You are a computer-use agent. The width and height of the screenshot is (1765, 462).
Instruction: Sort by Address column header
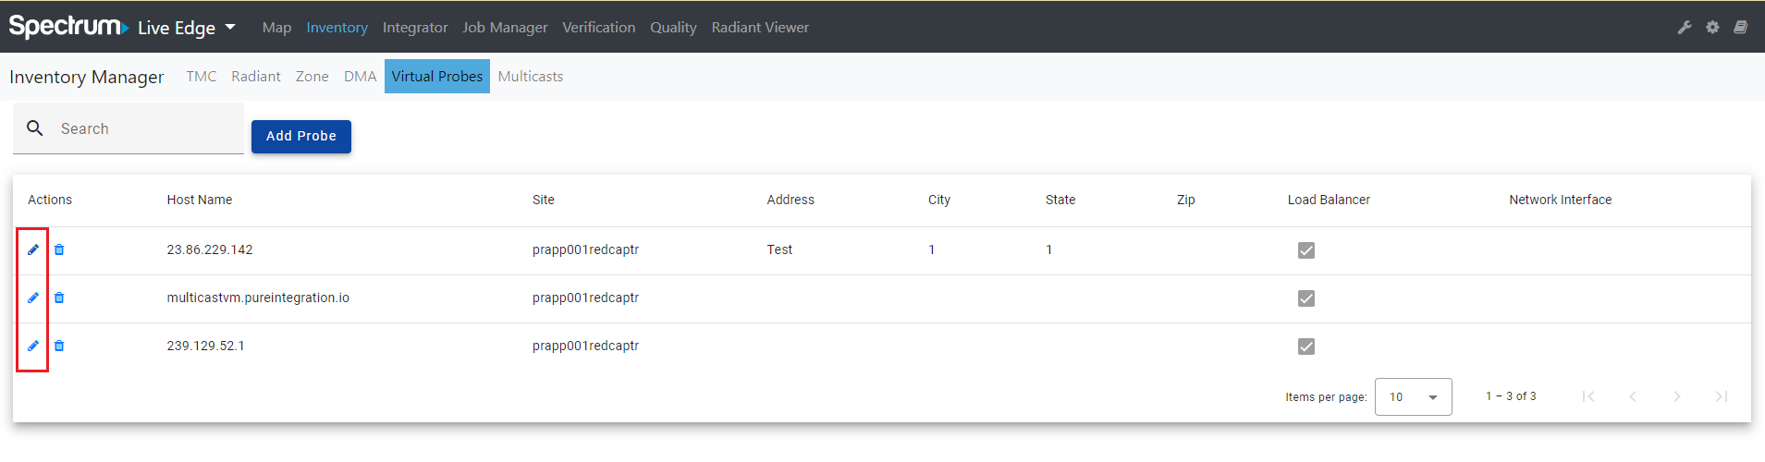click(791, 200)
